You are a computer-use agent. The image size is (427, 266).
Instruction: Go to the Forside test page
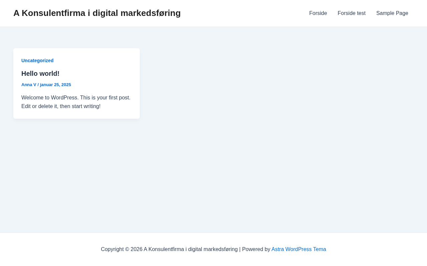coord(351,13)
